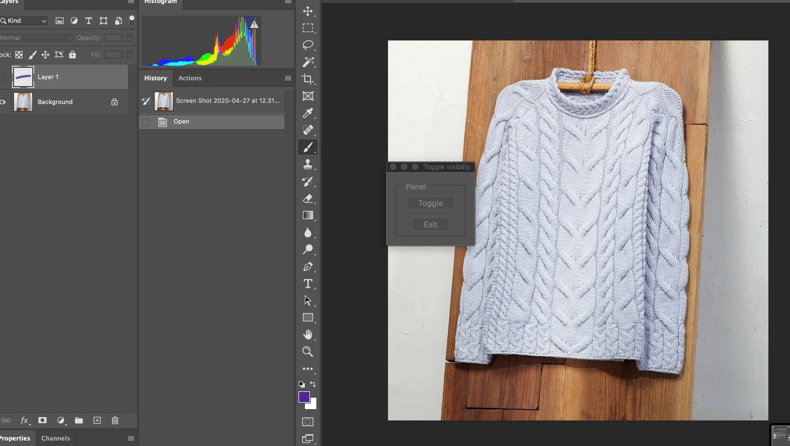Select the Eyedropper tool

point(308,113)
